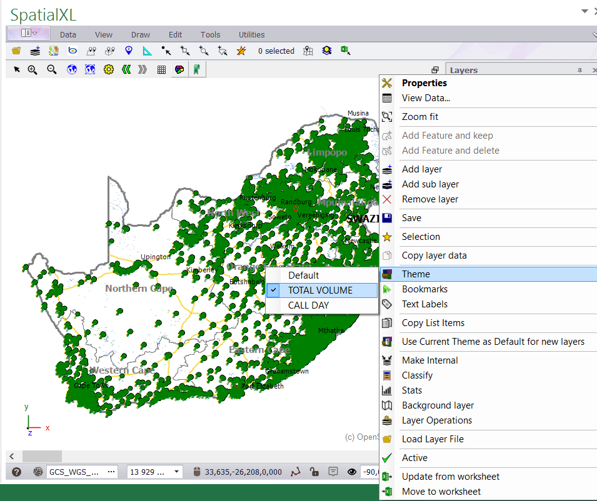Open the map scale dropdown
This screenshot has height=501, width=597.
[177, 472]
